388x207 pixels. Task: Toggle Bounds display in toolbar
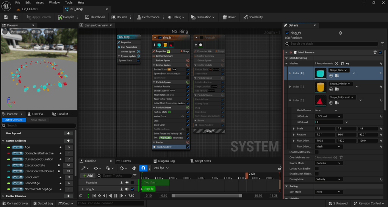[119, 17]
